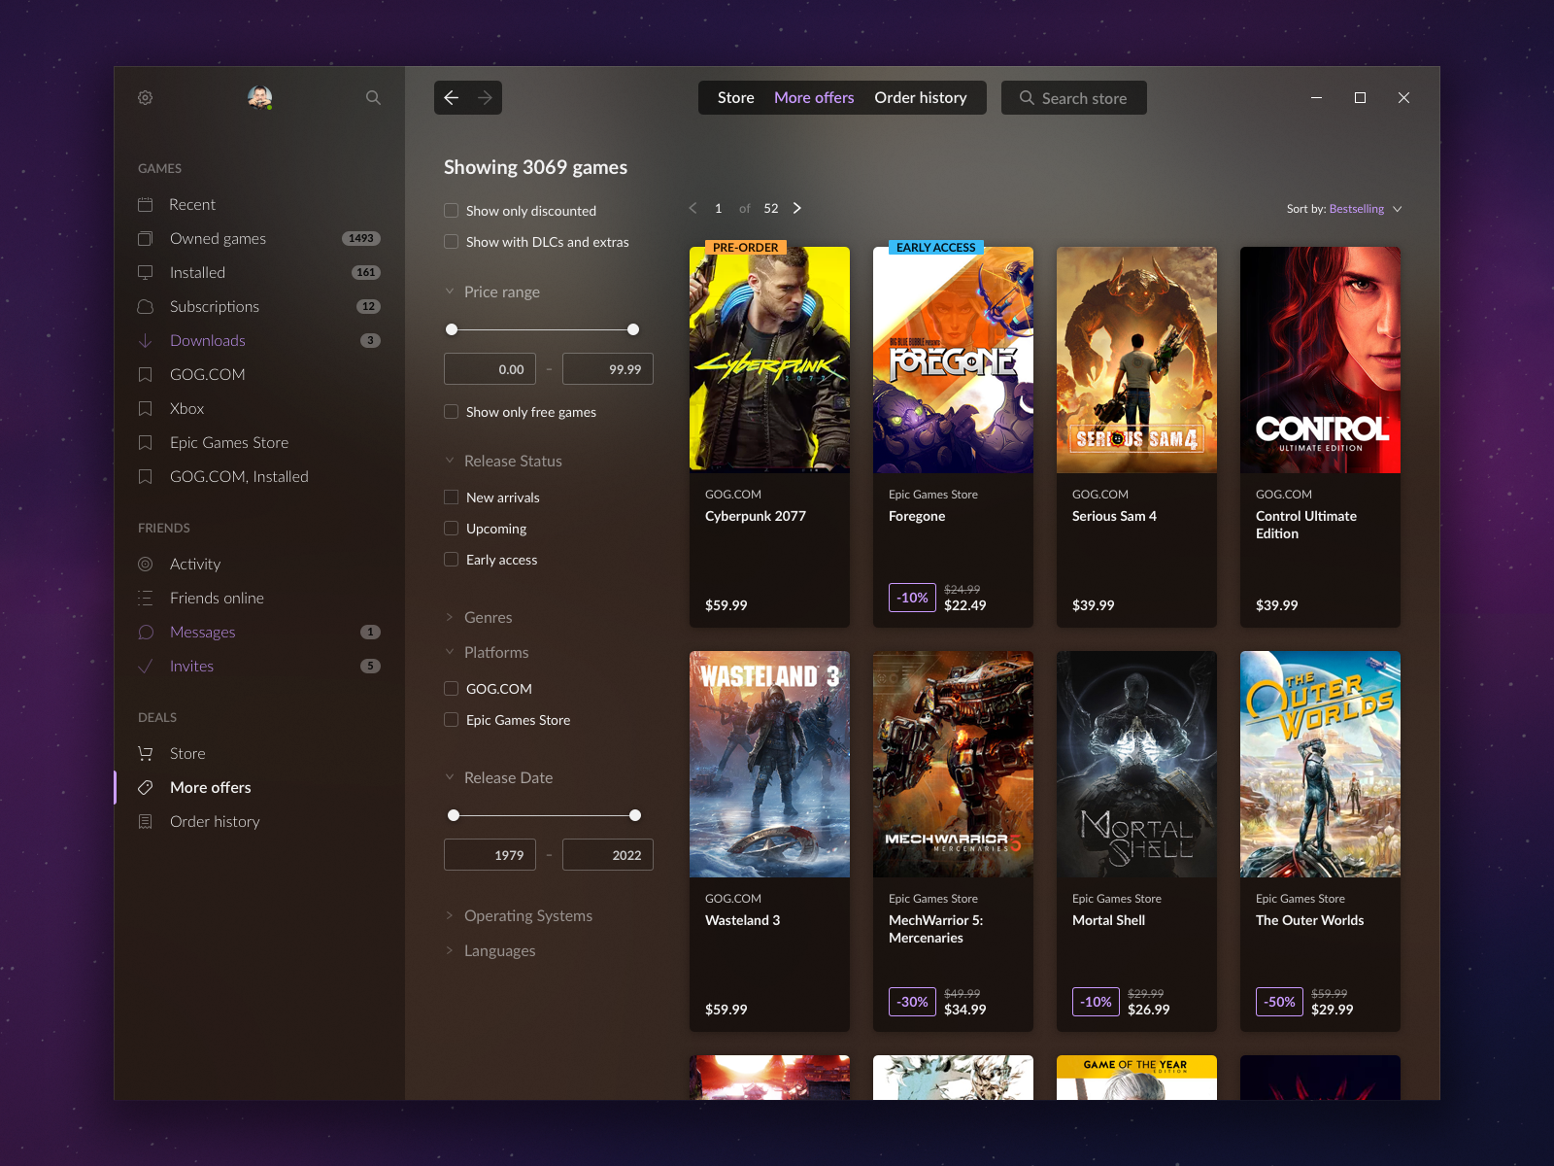Click maximum price field 99.99
The image size is (1554, 1166).
coord(608,369)
